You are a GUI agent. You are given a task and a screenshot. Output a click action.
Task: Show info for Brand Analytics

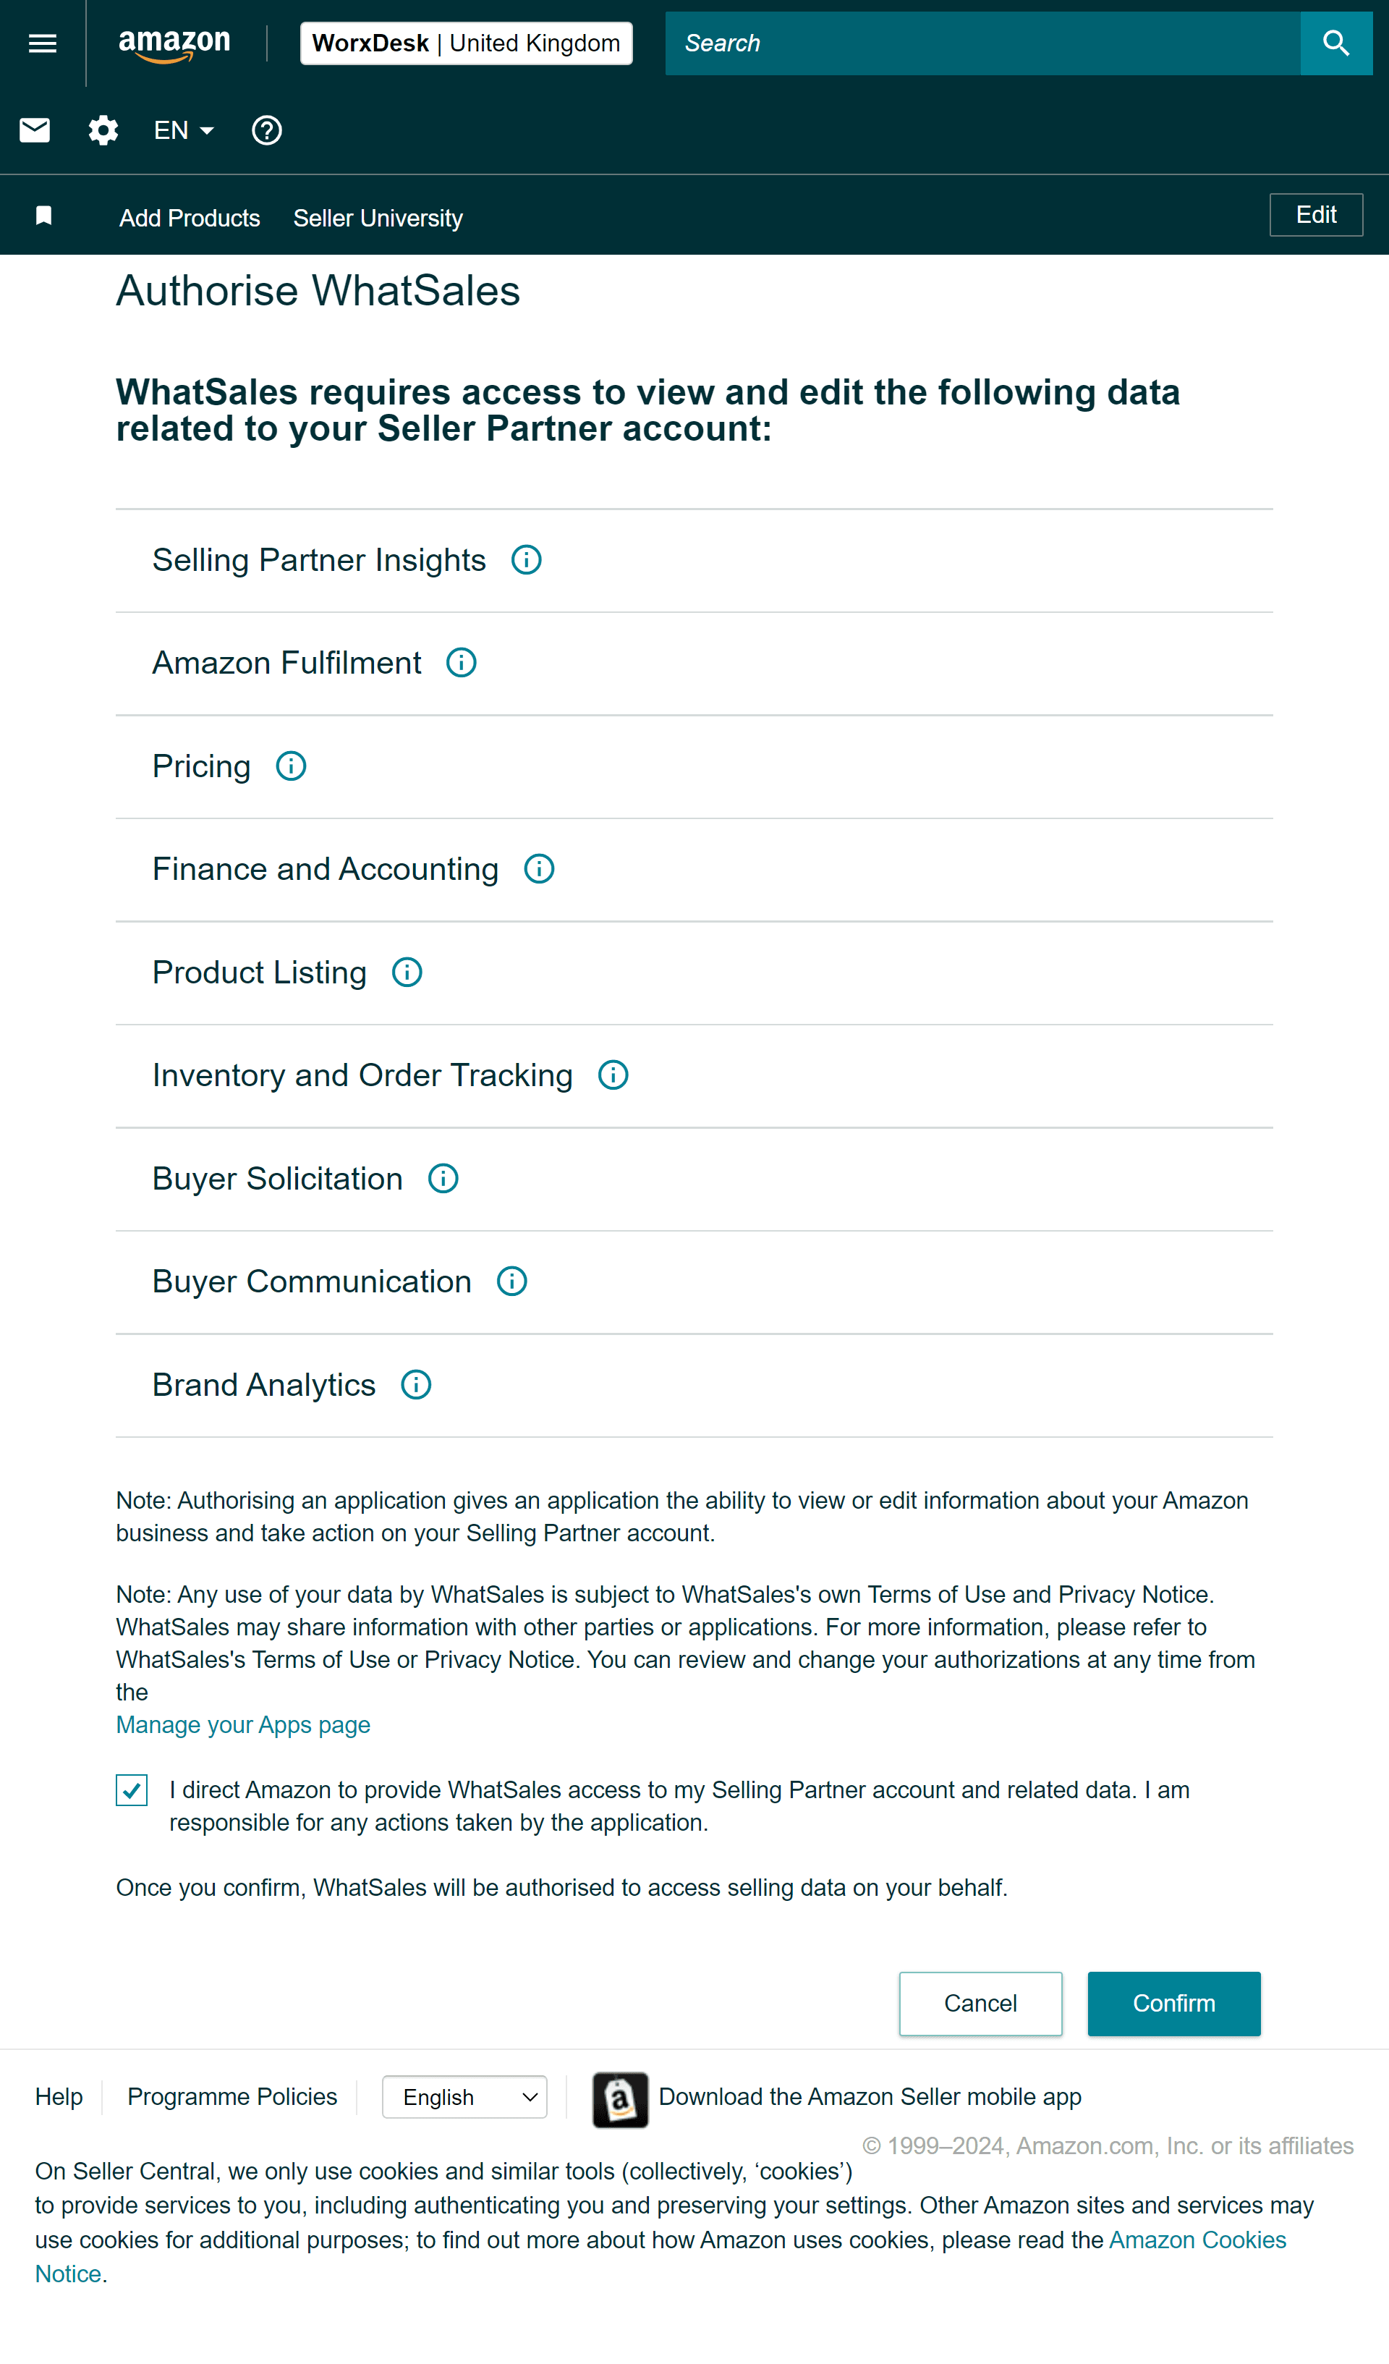click(415, 1386)
